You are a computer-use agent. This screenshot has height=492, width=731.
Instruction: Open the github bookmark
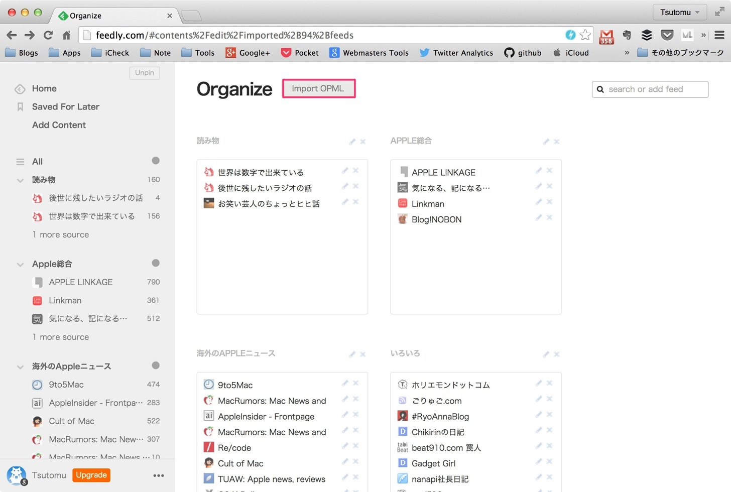pos(523,53)
